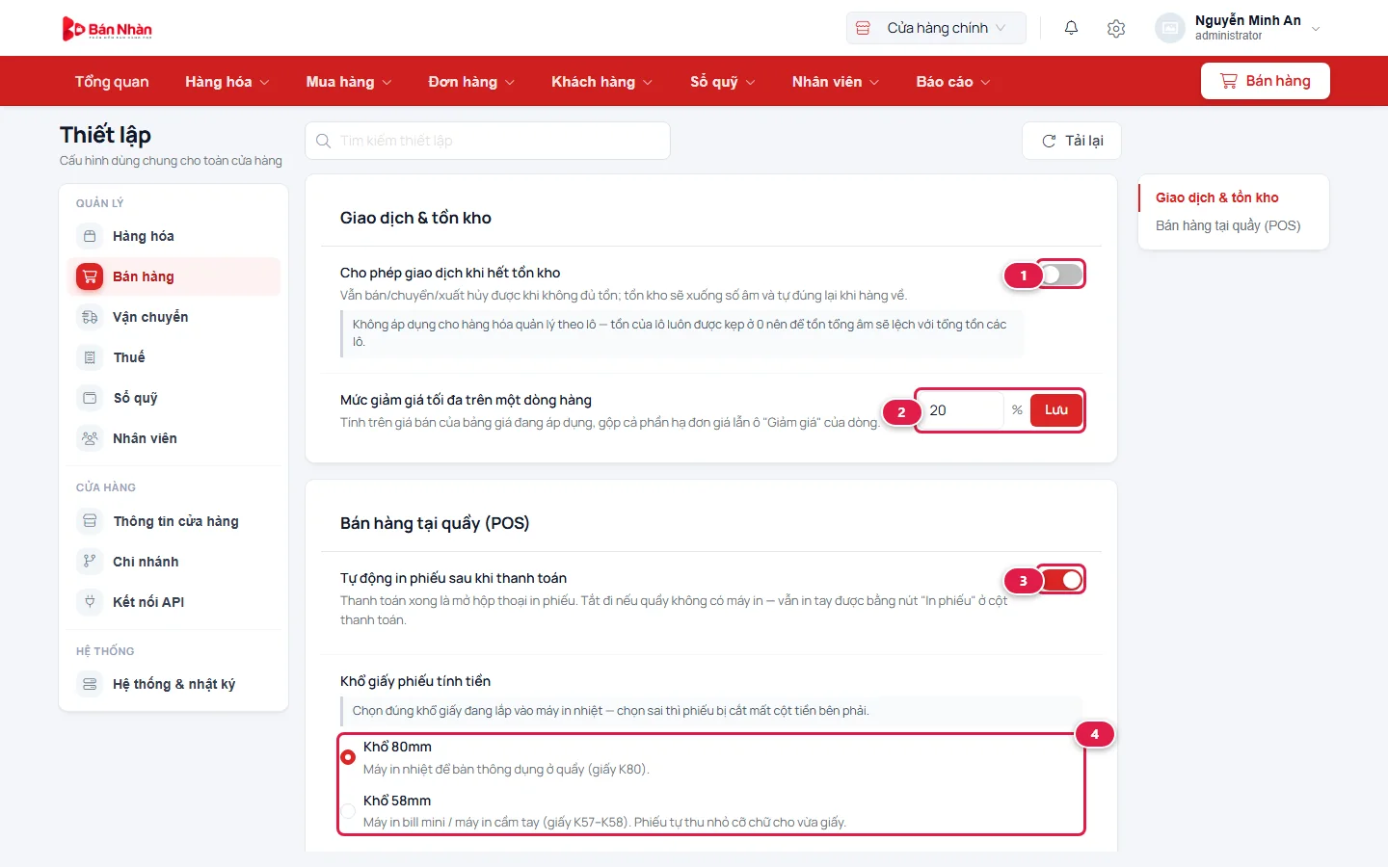Focus the maximum discount percent field
Screen dimensions: 1388x867
[961, 410]
